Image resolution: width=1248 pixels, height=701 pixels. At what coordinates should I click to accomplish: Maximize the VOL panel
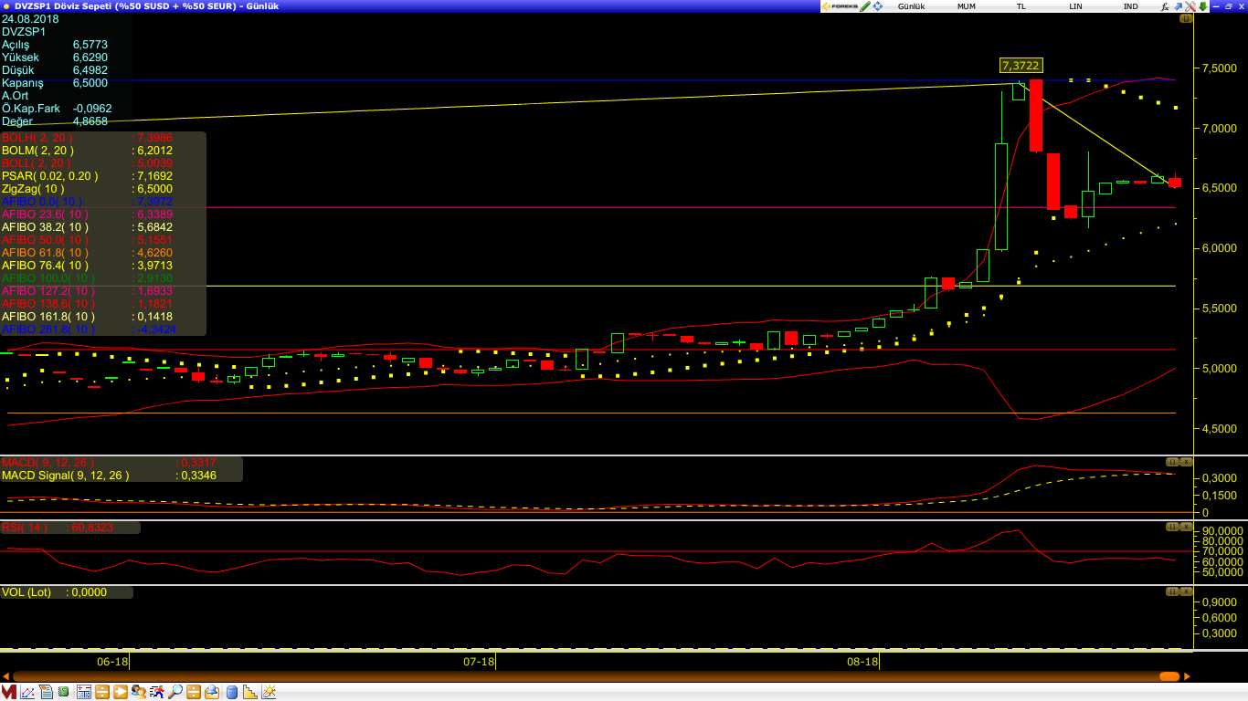[1171, 591]
